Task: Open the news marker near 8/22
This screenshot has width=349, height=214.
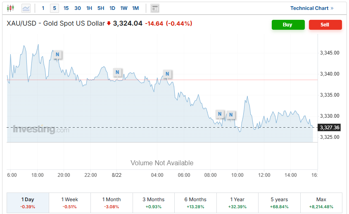Action: coord(117,72)
